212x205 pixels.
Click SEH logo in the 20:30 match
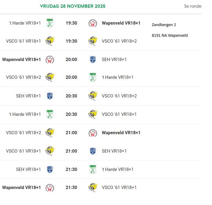[50, 96]
